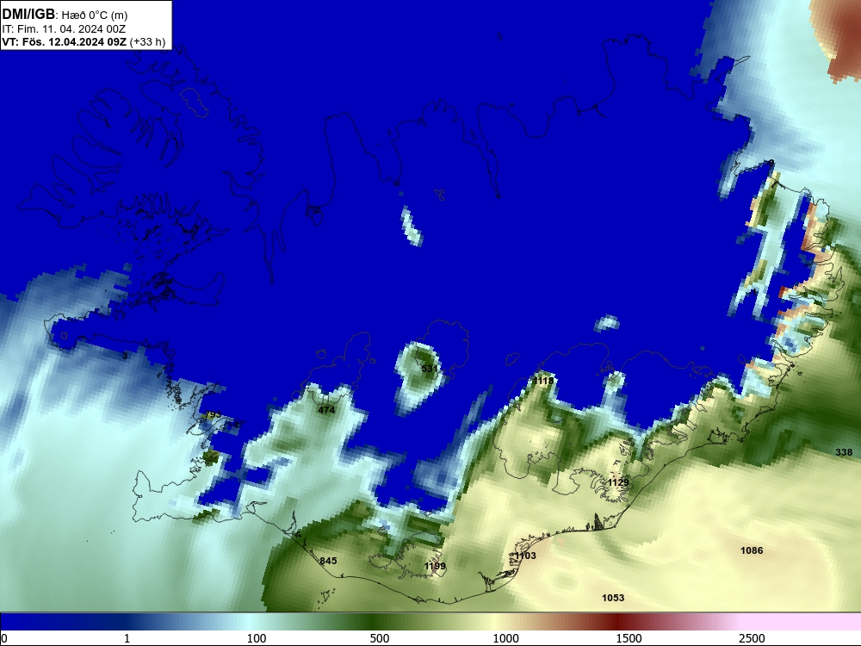Click the 'VT: Fös. 12.04.2024 09Z (+33 h)' line
Screen dimensions: 861x646
pyautogui.click(x=84, y=42)
